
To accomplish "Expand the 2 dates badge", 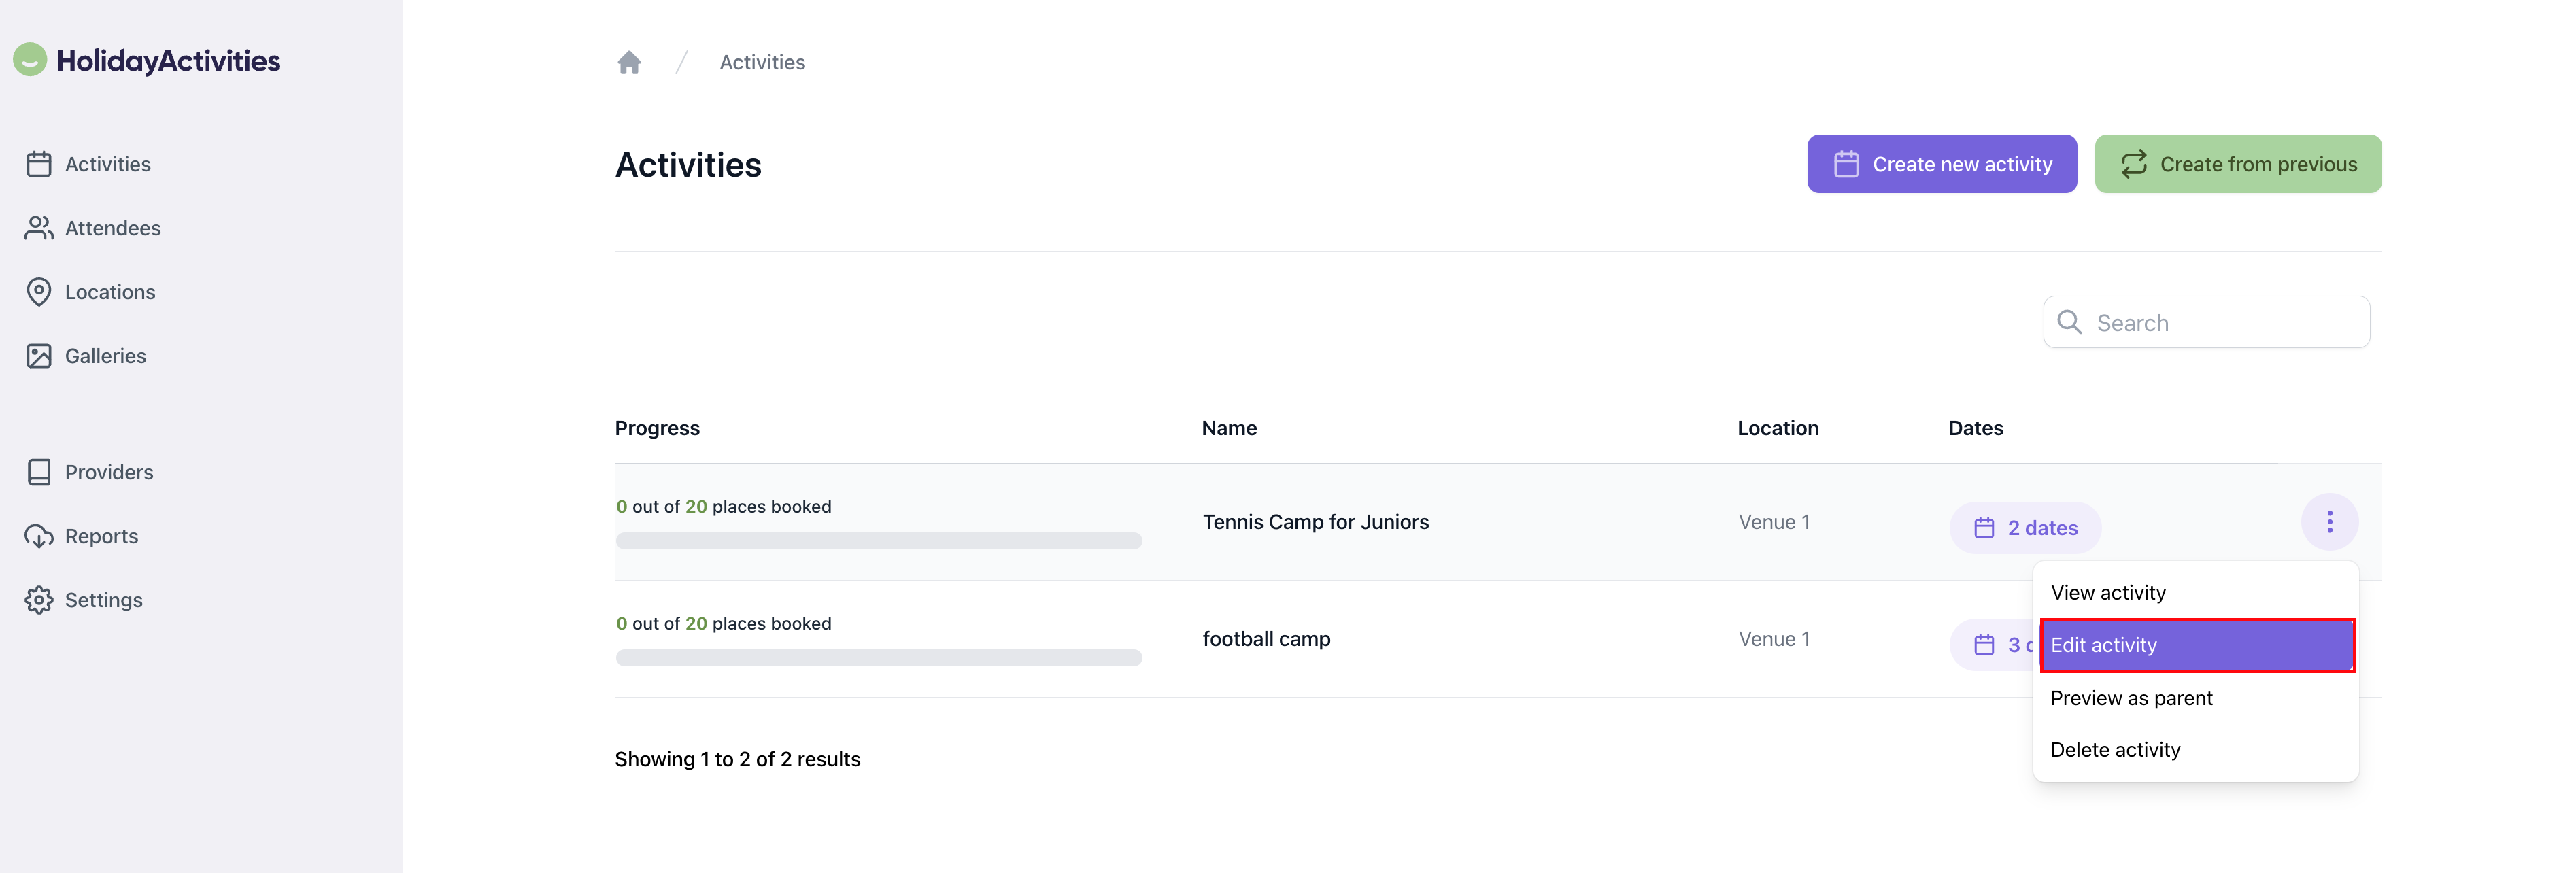I will pyautogui.click(x=2025, y=528).
